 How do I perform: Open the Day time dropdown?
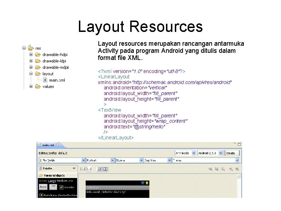[158, 160]
